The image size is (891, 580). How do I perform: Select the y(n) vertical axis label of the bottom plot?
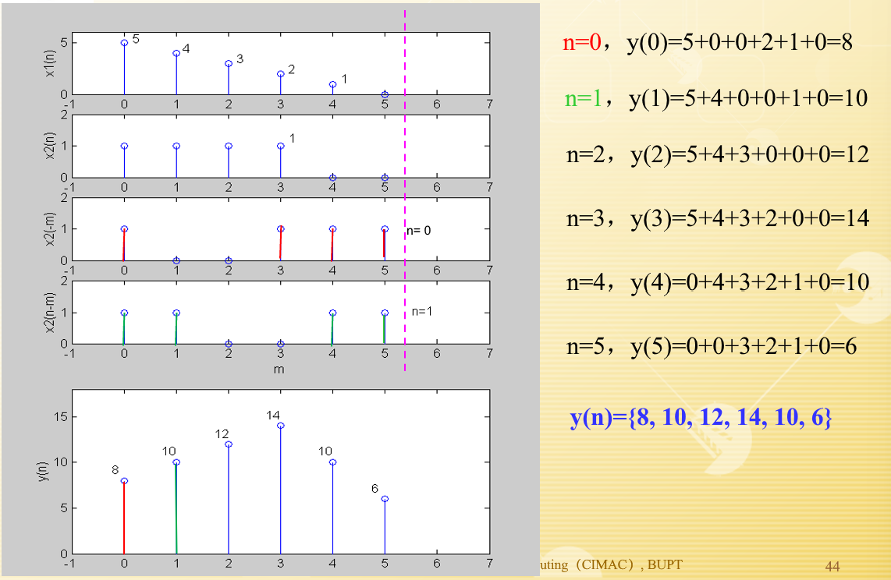43,472
